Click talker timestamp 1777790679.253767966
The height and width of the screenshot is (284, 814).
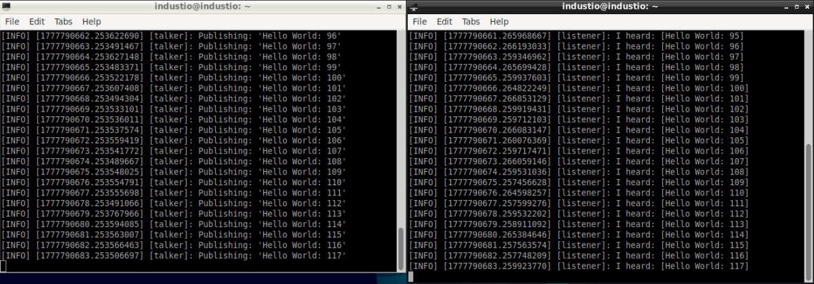[x=90, y=213]
